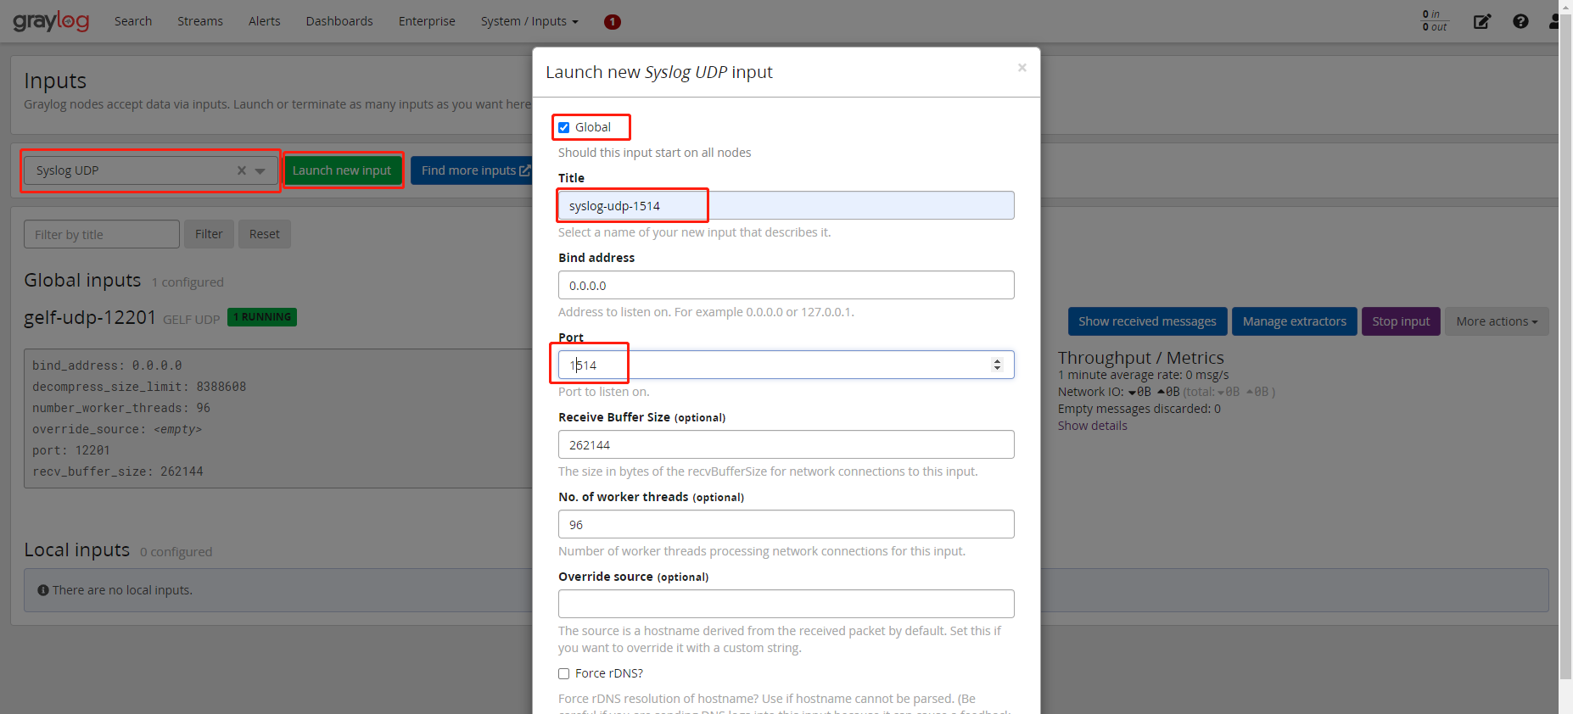Image resolution: width=1573 pixels, height=714 pixels.
Task: Stop the gelf-udp-12201 input
Action: (x=1401, y=321)
